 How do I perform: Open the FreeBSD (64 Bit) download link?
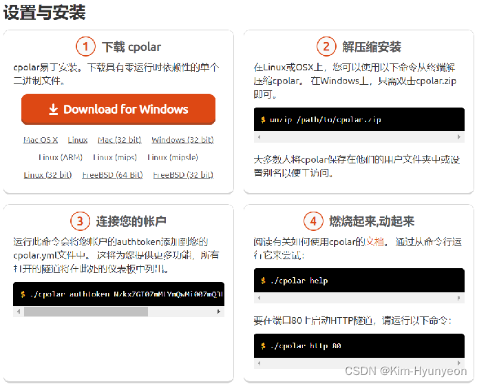113,175
